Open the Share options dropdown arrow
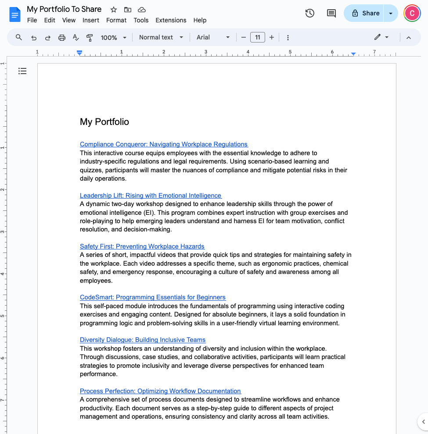 click(391, 13)
